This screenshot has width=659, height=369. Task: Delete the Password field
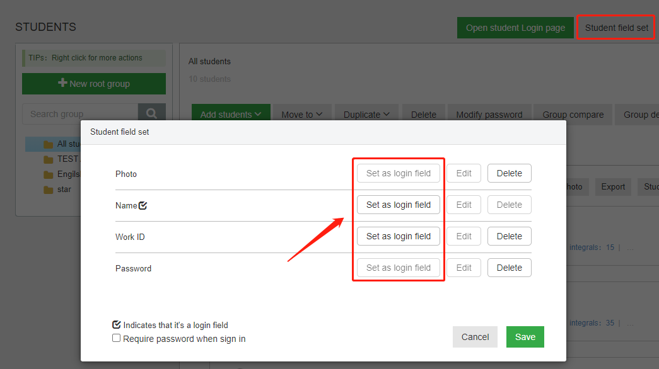(x=509, y=268)
